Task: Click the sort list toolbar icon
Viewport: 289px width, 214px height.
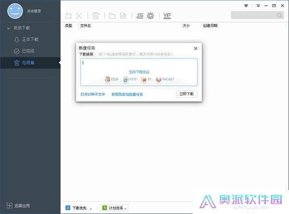Action: point(140,16)
